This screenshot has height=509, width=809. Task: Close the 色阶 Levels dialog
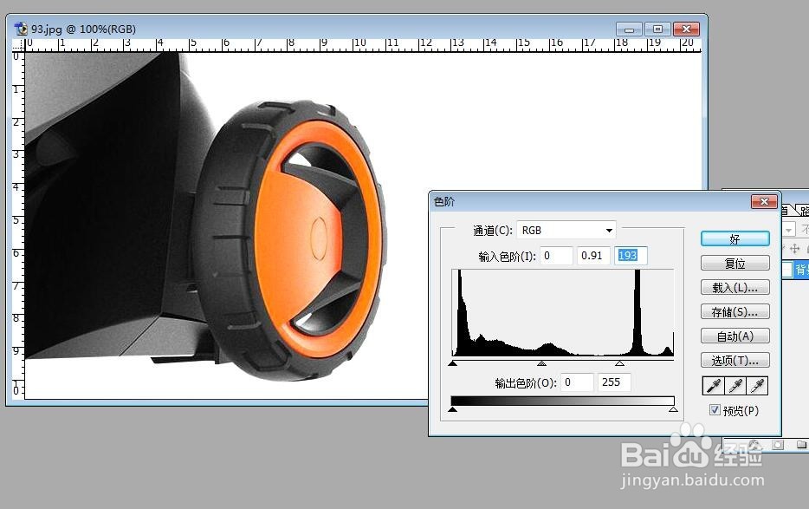coord(764,201)
